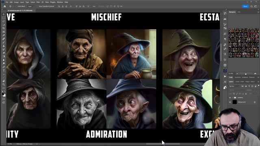Screen dimensions: 260x146
Task: Select the Eyedropper tool
Action: click(4, 35)
